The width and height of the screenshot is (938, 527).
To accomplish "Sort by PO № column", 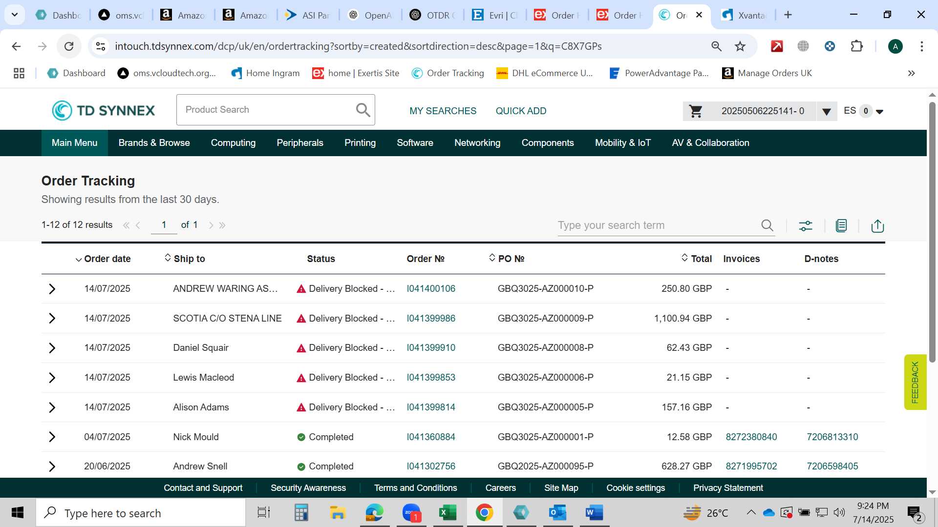I will click(507, 259).
